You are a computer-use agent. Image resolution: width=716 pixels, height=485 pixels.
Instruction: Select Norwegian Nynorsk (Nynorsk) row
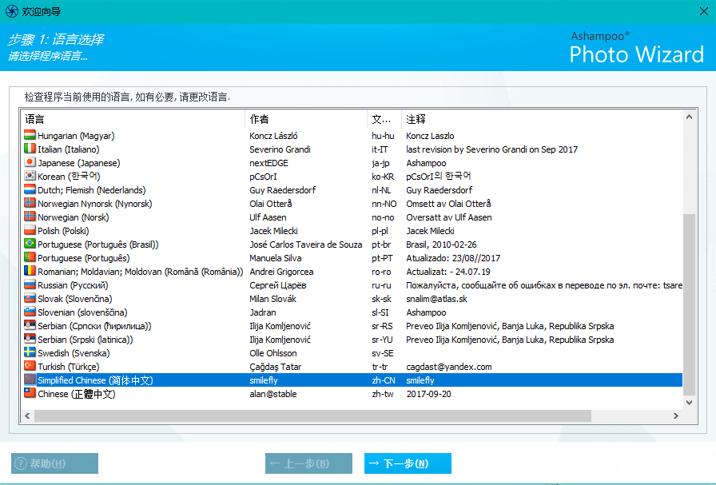pyautogui.click(x=352, y=204)
